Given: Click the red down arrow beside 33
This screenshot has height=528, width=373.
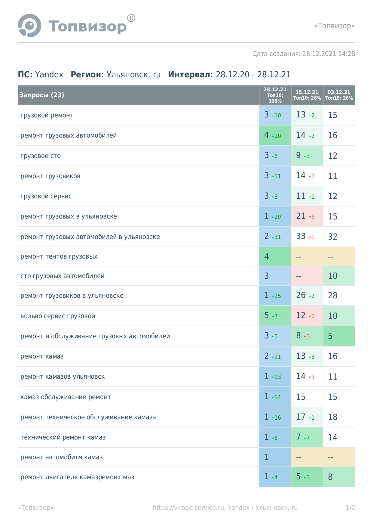Looking at the screenshot, I should [310, 237].
